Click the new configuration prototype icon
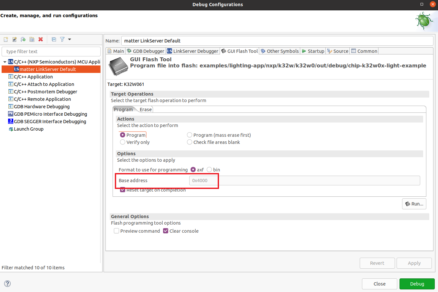 [x=14, y=39]
